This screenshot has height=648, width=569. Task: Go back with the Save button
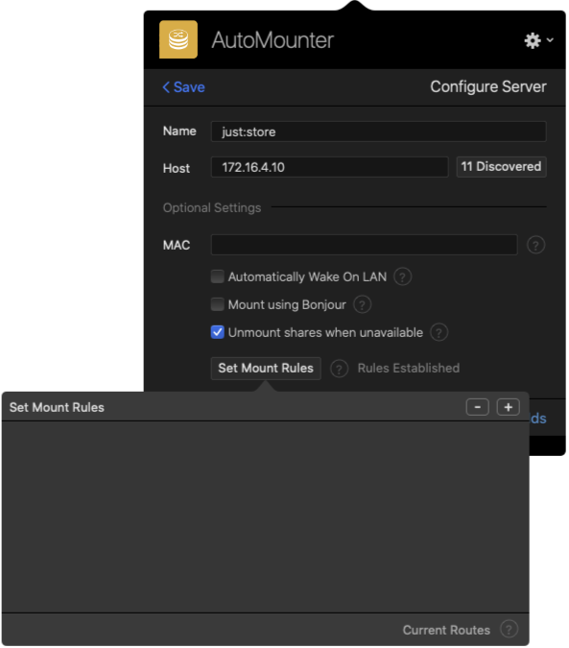coord(183,87)
